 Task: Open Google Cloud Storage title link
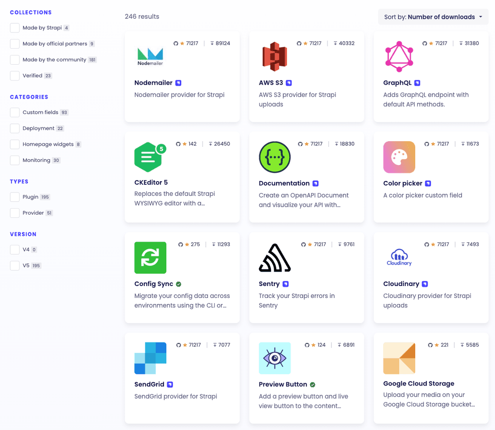tap(418, 383)
